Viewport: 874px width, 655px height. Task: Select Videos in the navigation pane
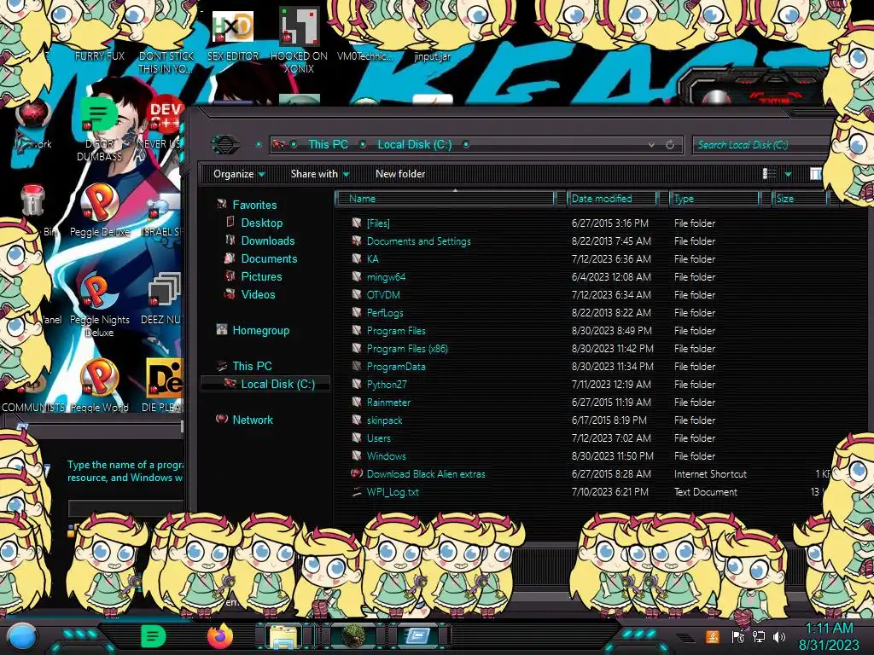(x=258, y=294)
